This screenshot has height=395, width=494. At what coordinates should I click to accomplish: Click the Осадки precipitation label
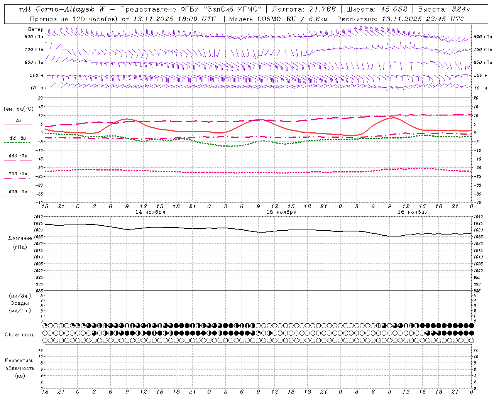20,303
